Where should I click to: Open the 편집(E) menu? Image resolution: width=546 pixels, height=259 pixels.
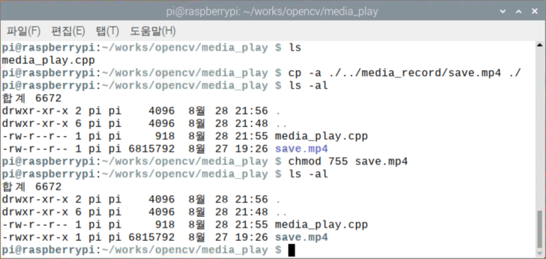68,31
